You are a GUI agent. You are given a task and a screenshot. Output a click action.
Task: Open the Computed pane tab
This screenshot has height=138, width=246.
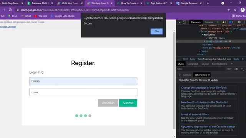click(x=193, y=64)
